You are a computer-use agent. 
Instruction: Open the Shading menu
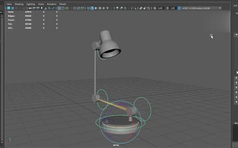click(19, 4)
